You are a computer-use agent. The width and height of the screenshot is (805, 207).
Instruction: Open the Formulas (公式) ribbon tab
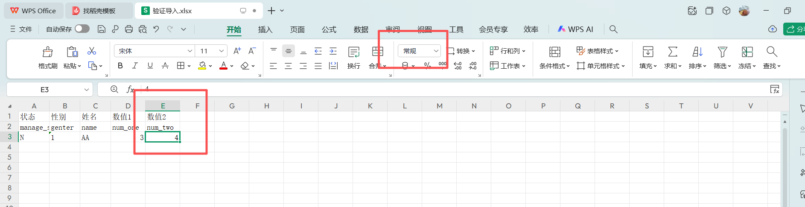coord(329,29)
